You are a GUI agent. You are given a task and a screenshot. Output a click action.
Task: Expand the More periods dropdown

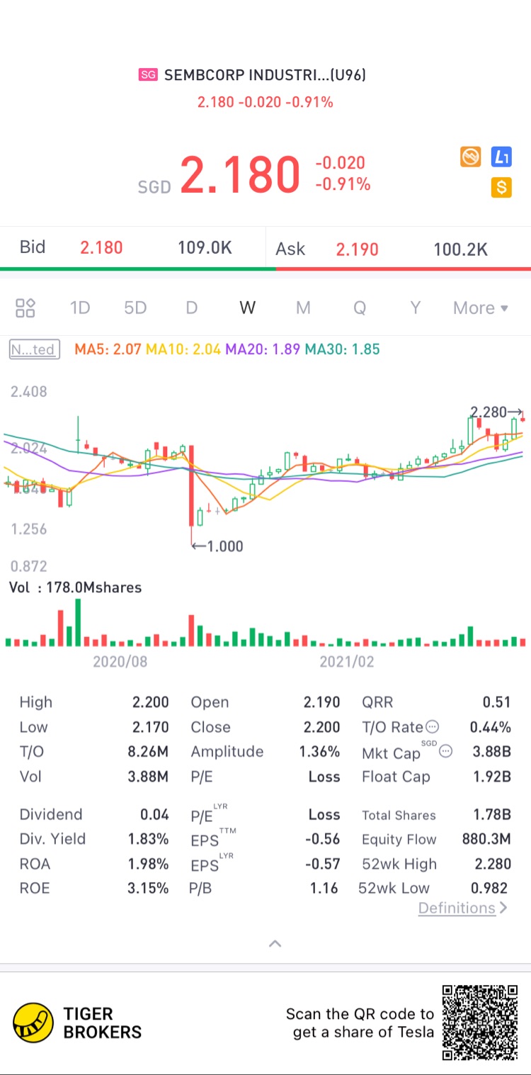click(x=481, y=308)
